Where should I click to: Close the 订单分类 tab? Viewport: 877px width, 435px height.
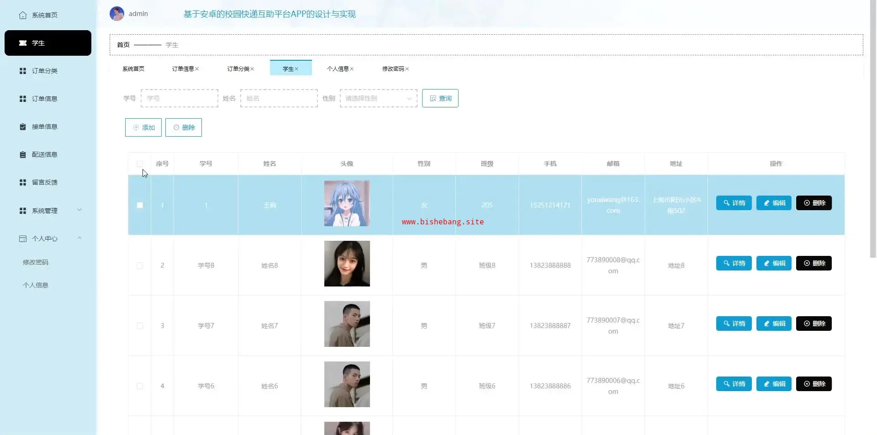click(x=252, y=69)
